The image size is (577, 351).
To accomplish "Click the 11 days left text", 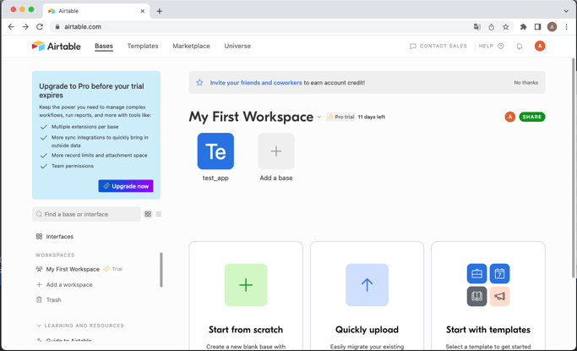I will click(372, 117).
